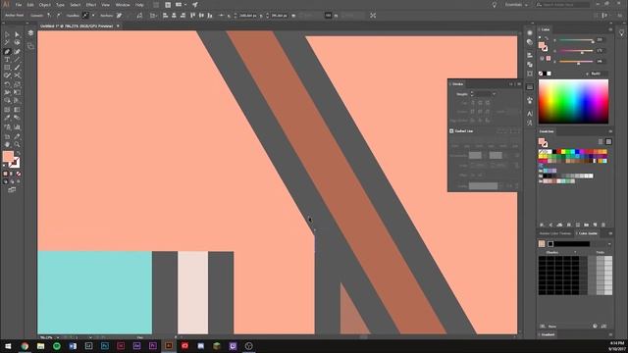Choose the Lasso tool
The height and width of the screenshot is (353, 628).
coord(18,43)
